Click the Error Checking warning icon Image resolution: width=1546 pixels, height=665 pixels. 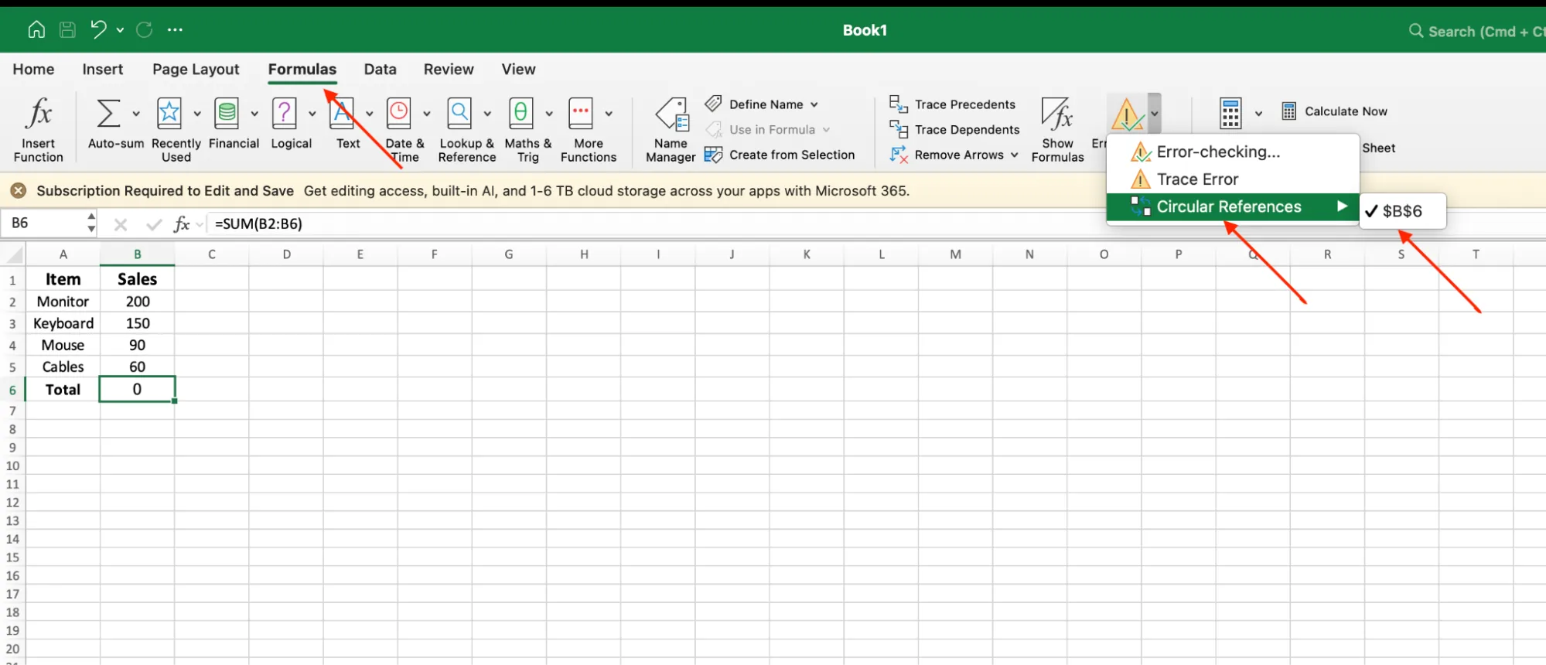point(1128,114)
